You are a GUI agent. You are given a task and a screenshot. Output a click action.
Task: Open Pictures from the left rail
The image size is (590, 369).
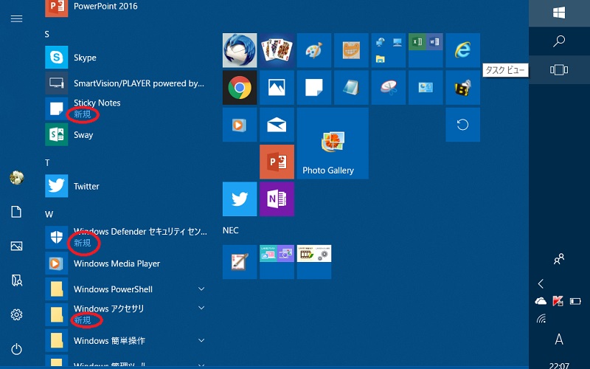16,246
